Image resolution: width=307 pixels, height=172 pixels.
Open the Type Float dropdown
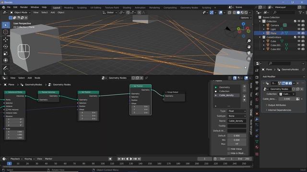[x=236, y=111]
